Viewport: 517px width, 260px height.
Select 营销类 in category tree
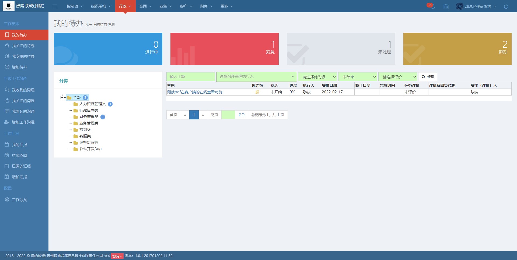click(85, 130)
